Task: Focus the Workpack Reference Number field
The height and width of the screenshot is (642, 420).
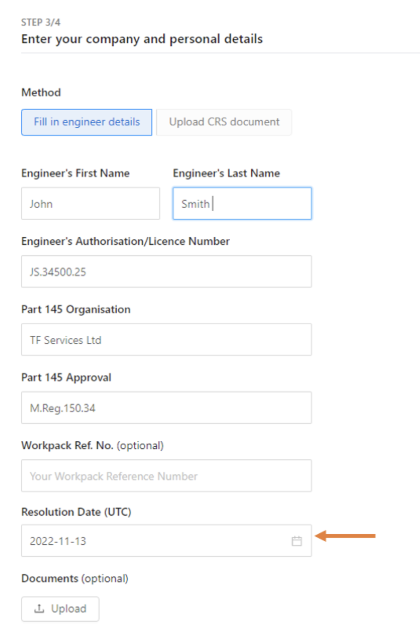Action: [166, 476]
